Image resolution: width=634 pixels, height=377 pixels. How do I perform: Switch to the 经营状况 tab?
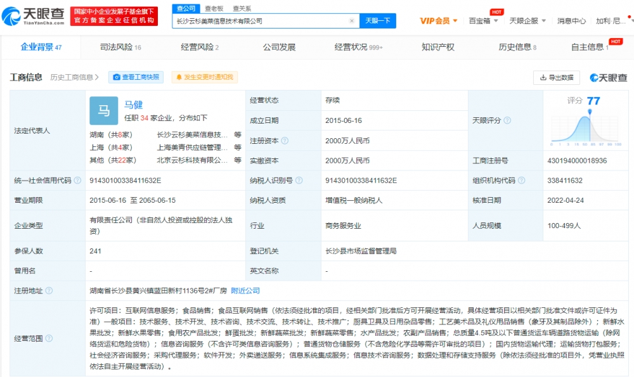(359, 48)
